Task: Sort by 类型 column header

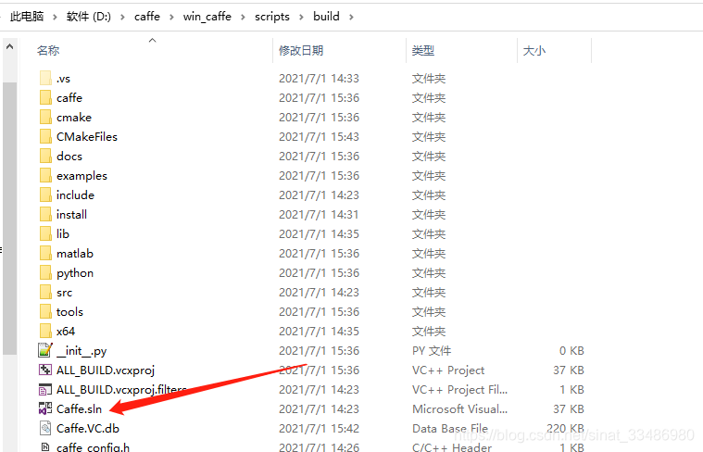Action: [422, 50]
